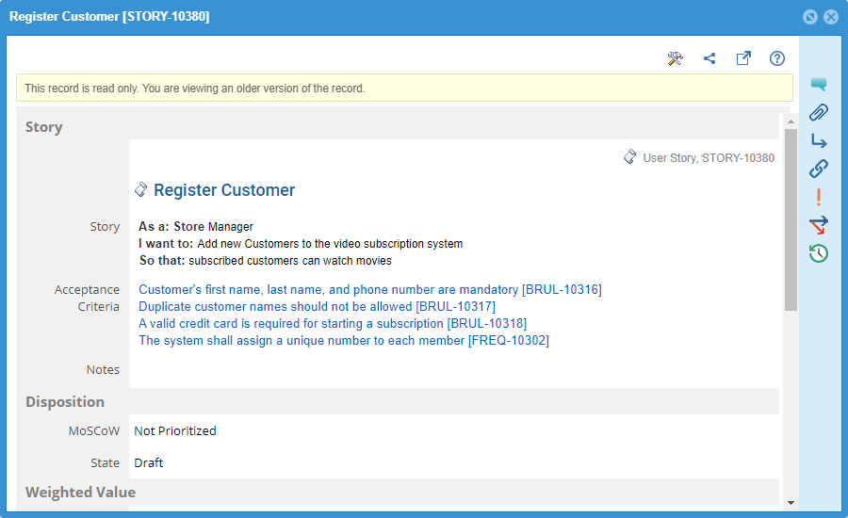Click the share icon

(x=709, y=58)
